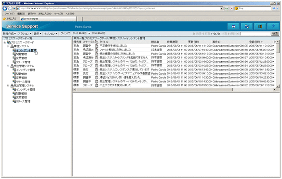Open the 新規作成 dropdown menu
Screen dimensions: 282x179
(x=9, y=33)
